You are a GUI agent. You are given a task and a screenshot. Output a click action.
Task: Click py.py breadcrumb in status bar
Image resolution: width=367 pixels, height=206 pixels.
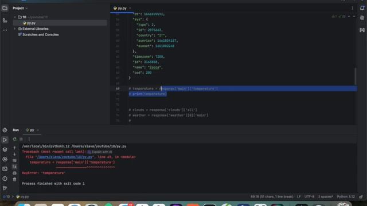23,197
